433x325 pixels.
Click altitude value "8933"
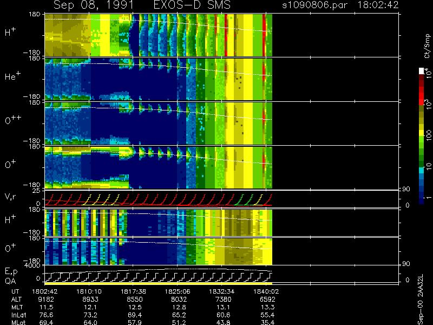point(90,299)
